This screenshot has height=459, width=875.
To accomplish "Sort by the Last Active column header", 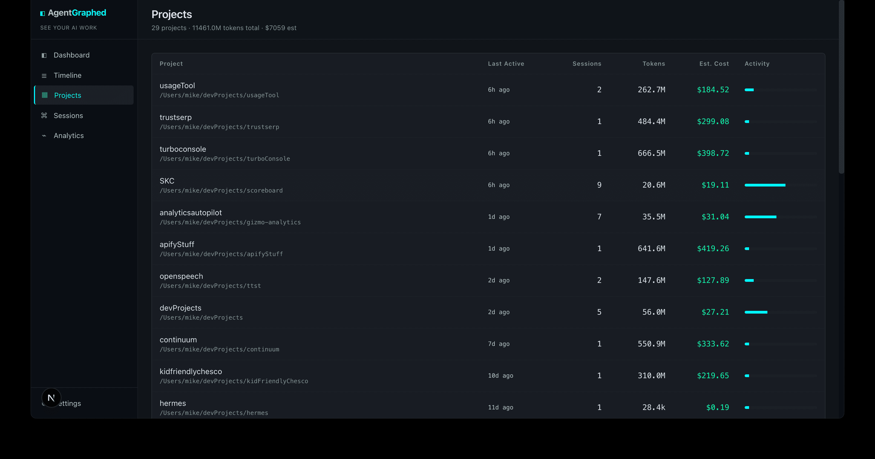I will coord(506,64).
